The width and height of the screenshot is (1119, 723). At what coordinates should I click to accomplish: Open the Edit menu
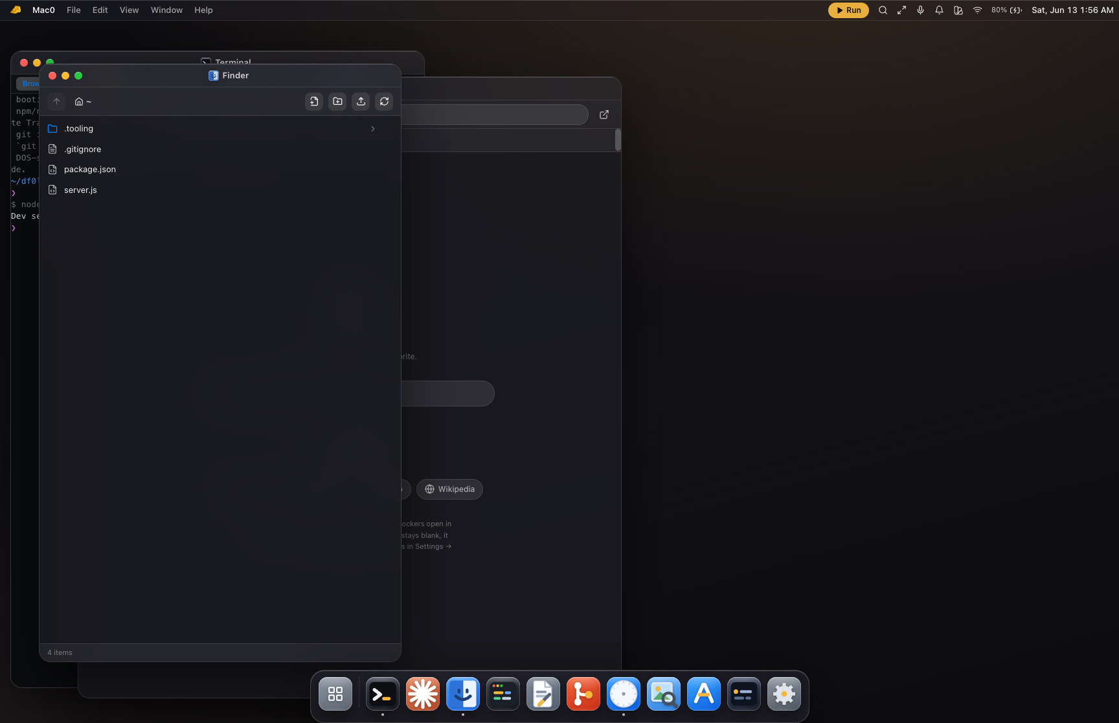tap(100, 10)
